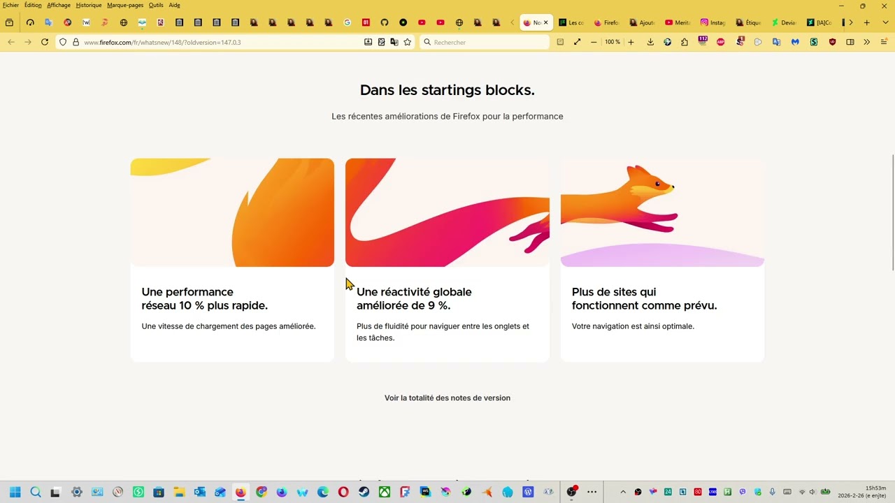Open the Firefox hamburger application menu

click(884, 42)
